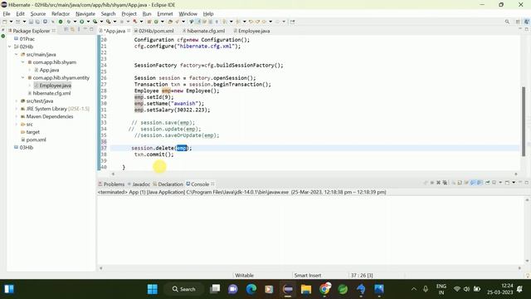Collapse the src/main/java folder node

[17, 54]
